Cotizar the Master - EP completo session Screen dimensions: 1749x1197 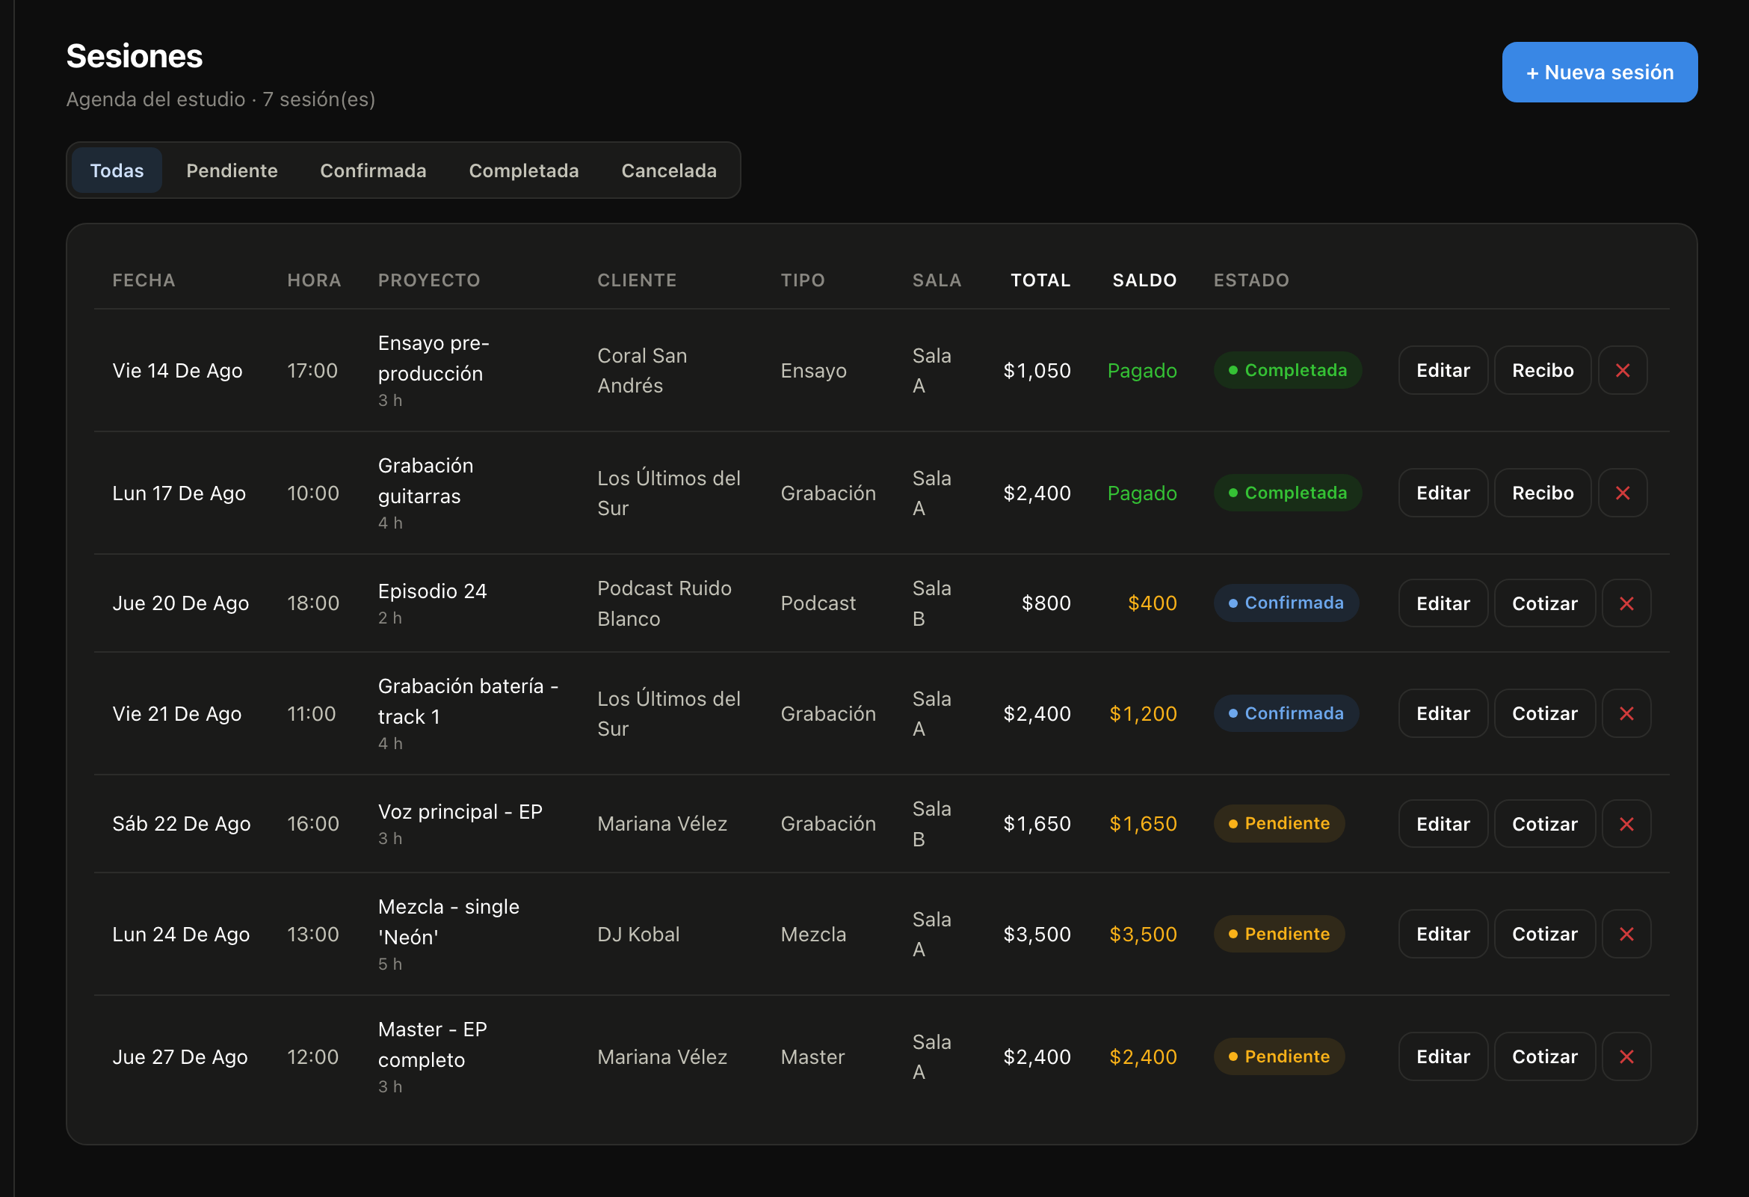[1544, 1057]
